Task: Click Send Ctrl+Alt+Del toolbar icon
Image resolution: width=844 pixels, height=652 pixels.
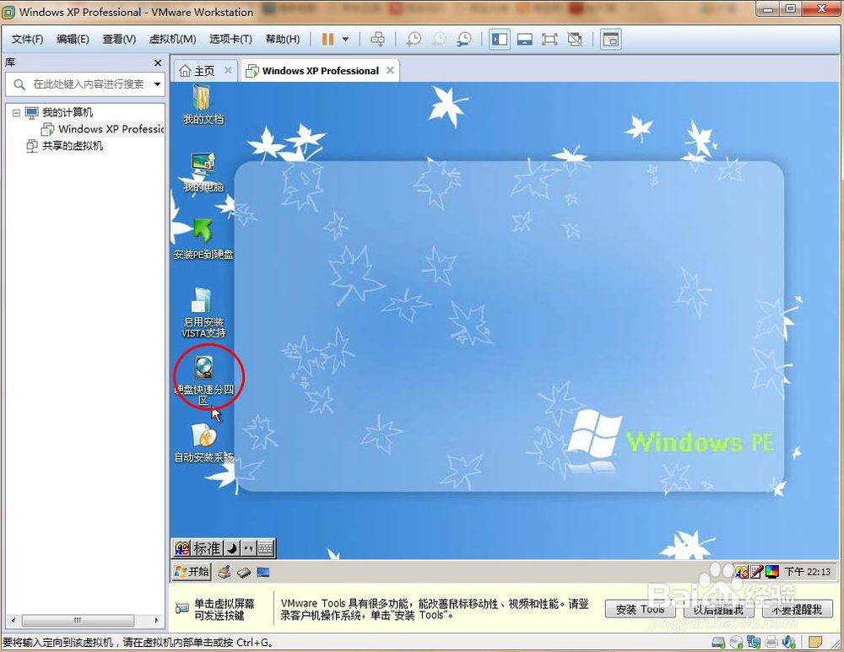Action: pos(378,40)
